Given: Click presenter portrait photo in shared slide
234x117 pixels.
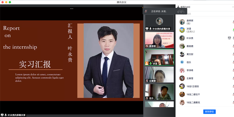Looking at the screenshot, I should point(109,61).
